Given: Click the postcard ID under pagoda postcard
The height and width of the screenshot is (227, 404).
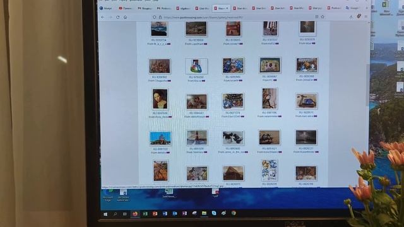Looking at the screenshot, I should pyautogui.click(x=160, y=149).
